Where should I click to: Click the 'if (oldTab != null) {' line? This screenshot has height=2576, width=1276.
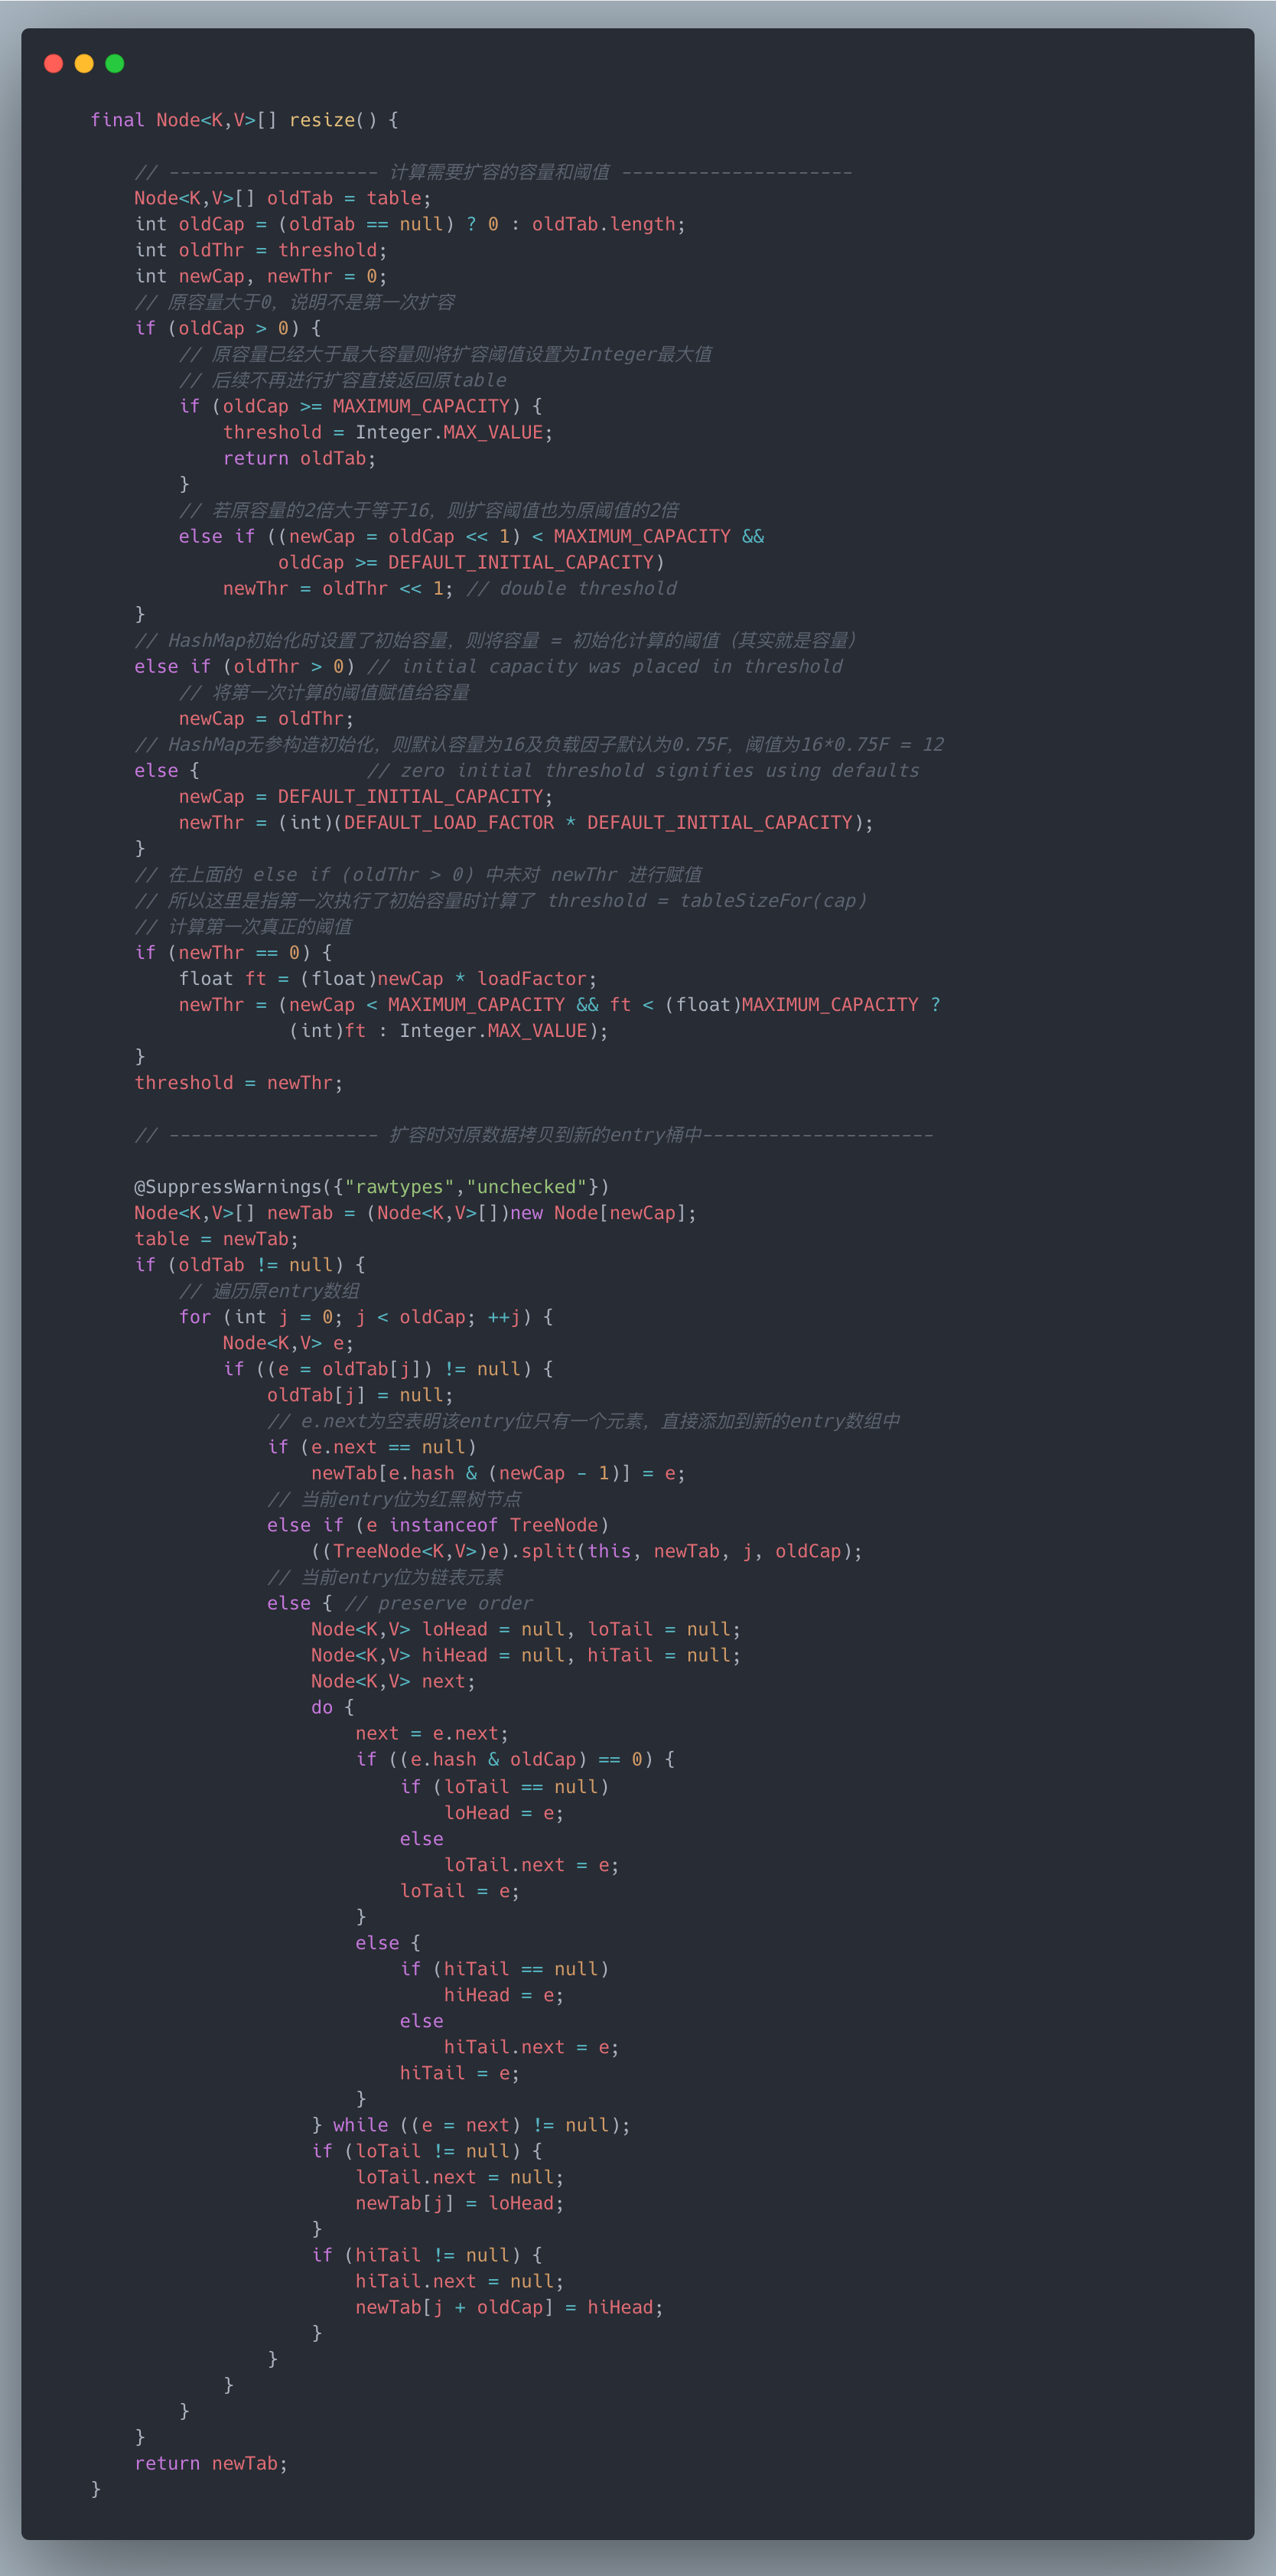(x=250, y=1264)
